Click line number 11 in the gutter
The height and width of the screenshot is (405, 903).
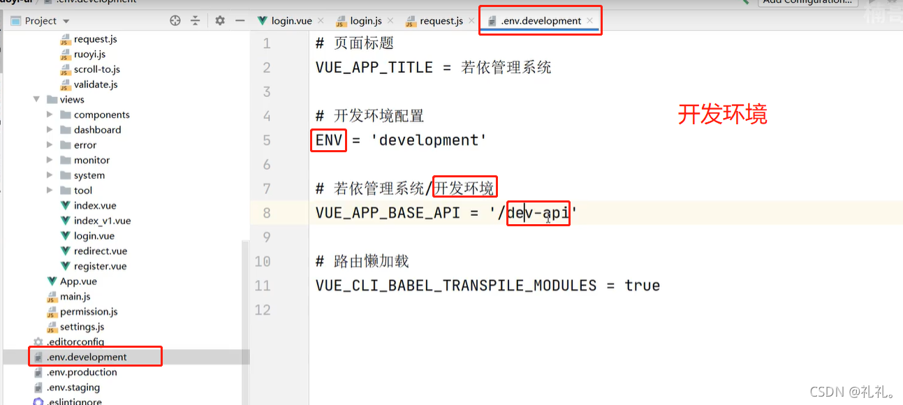(x=263, y=286)
